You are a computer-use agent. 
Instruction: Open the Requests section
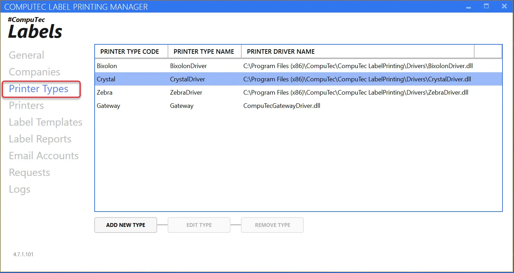coord(29,172)
